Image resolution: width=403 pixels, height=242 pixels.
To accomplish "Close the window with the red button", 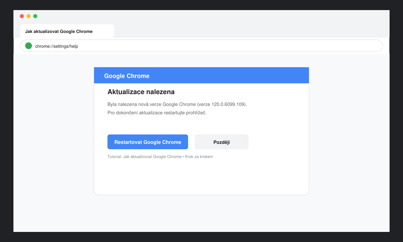I will (x=22, y=16).
